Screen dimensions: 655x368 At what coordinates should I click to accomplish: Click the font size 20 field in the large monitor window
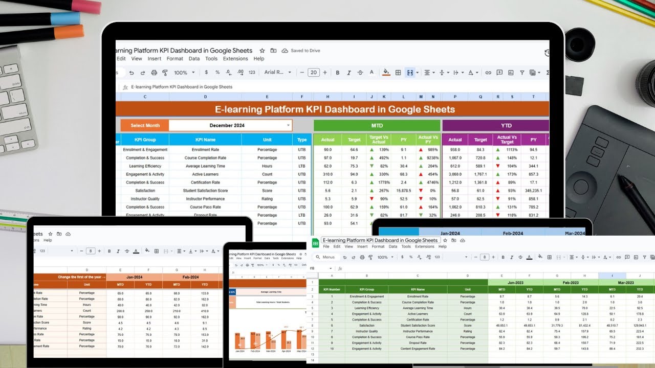(x=314, y=73)
